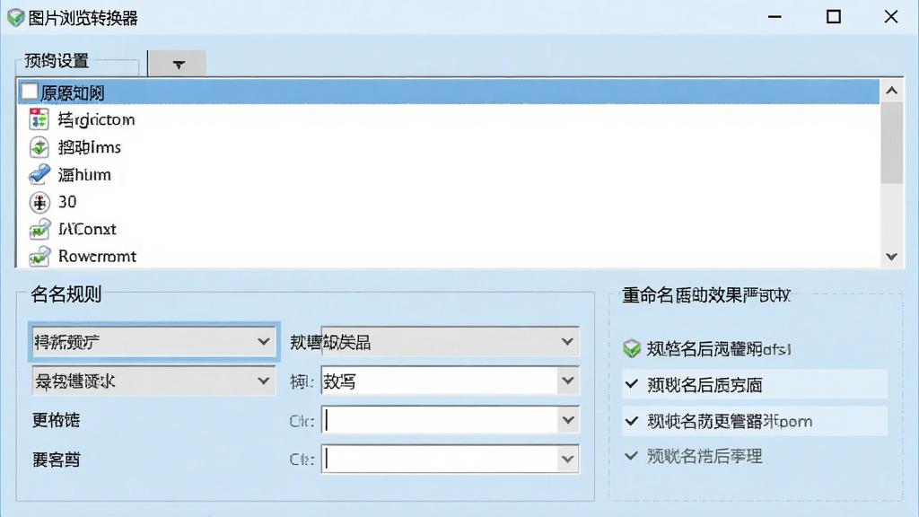
Task: Toggle the checkmark option ending in 'pom'
Action: (631, 421)
